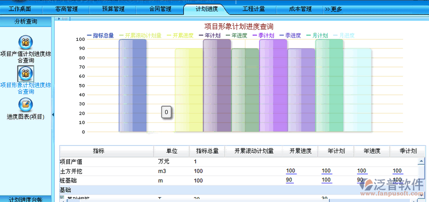The height and width of the screenshot is (202, 429).
Task: Click the table's vertical scrollbar up arrow
Action: point(421,162)
